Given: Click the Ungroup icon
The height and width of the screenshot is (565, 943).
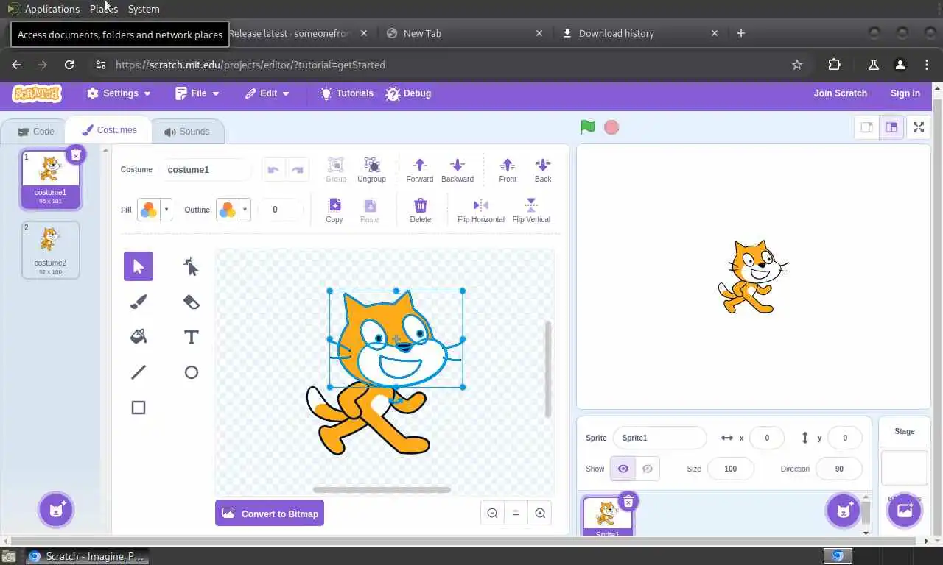Looking at the screenshot, I should (371, 170).
